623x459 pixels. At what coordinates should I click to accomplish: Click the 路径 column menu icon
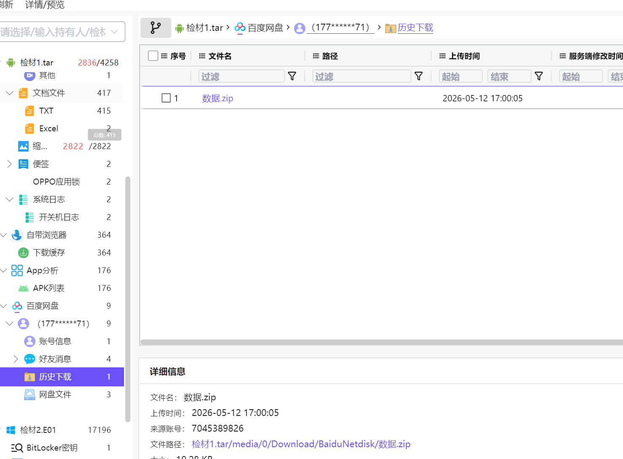click(x=316, y=56)
